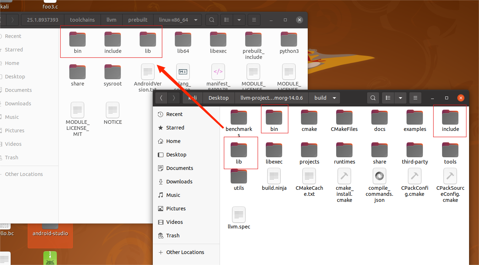Open search in linux-x86_64 window
This screenshot has height=265, width=479.
tap(212, 20)
